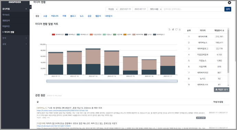The width and height of the screenshot is (237, 130).
Task: Download data via 엑셀로 받기 button
Action: click(x=222, y=90)
